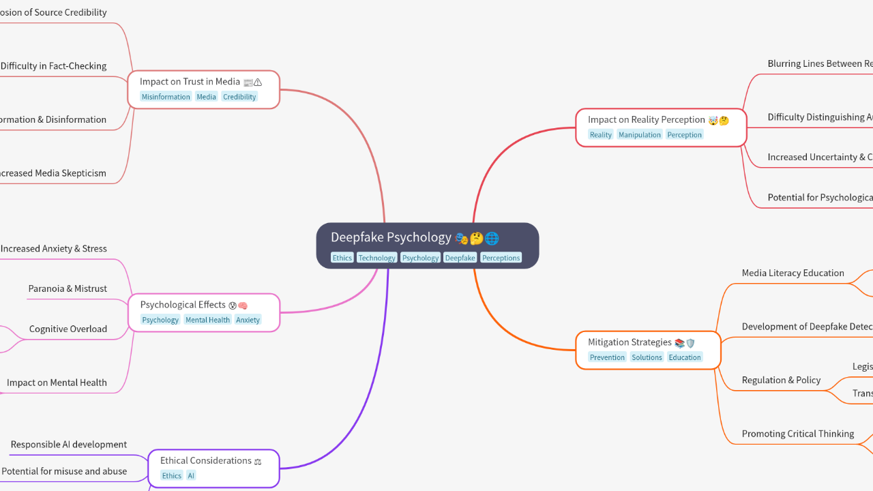Viewport: 873px width, 491px height.
Task: Click the Mental Health tag
Action: pos(207,320)
